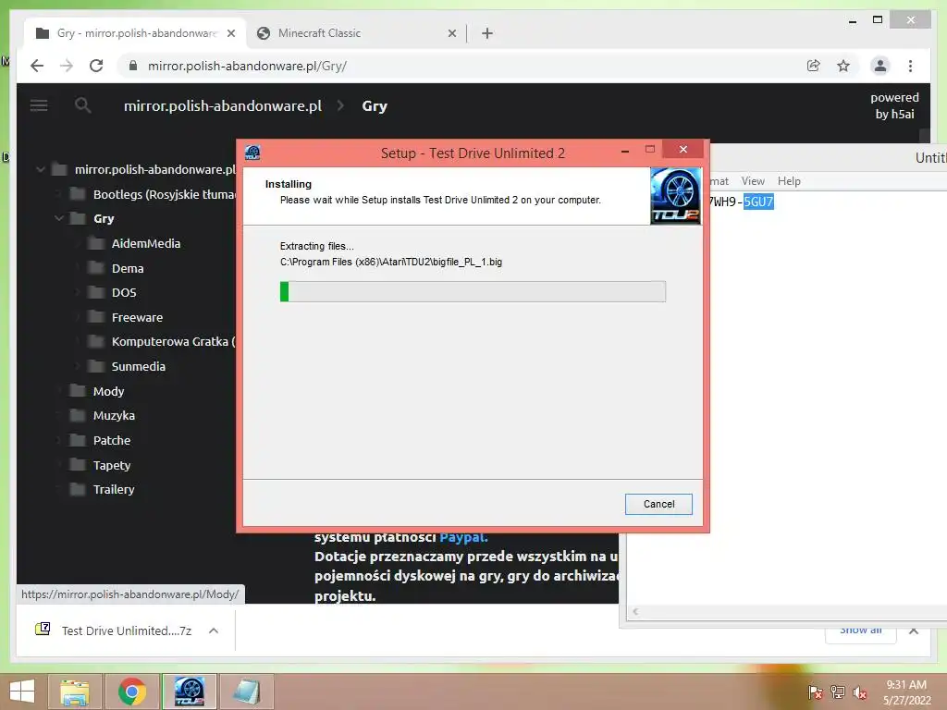Open the Chrome profile avatar
Image resolution: width=947 pixels, height=710 pixels.
[880, 66]
